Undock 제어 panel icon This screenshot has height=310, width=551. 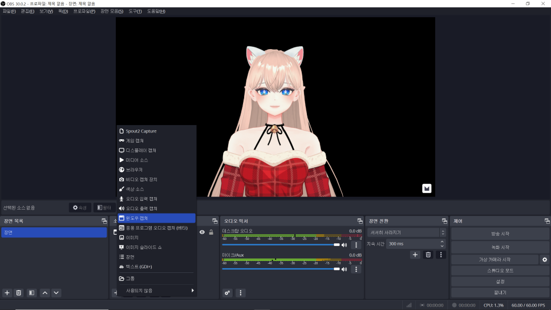coord(547,221)
